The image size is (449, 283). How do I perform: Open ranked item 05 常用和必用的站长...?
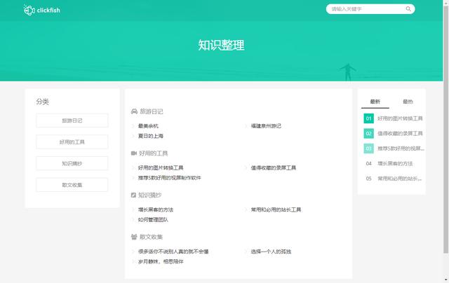393,179
